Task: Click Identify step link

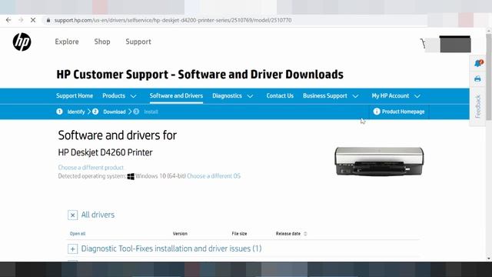Action: point(76,112)
